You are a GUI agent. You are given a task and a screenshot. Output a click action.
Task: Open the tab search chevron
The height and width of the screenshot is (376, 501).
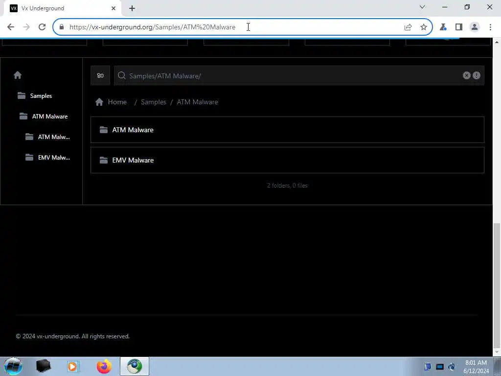pyautogui.click(x=422, y=7)
